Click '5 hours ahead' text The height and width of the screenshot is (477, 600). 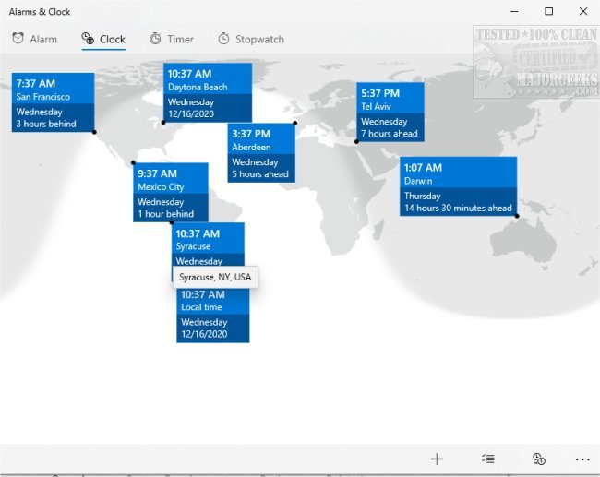click(260, 174)
